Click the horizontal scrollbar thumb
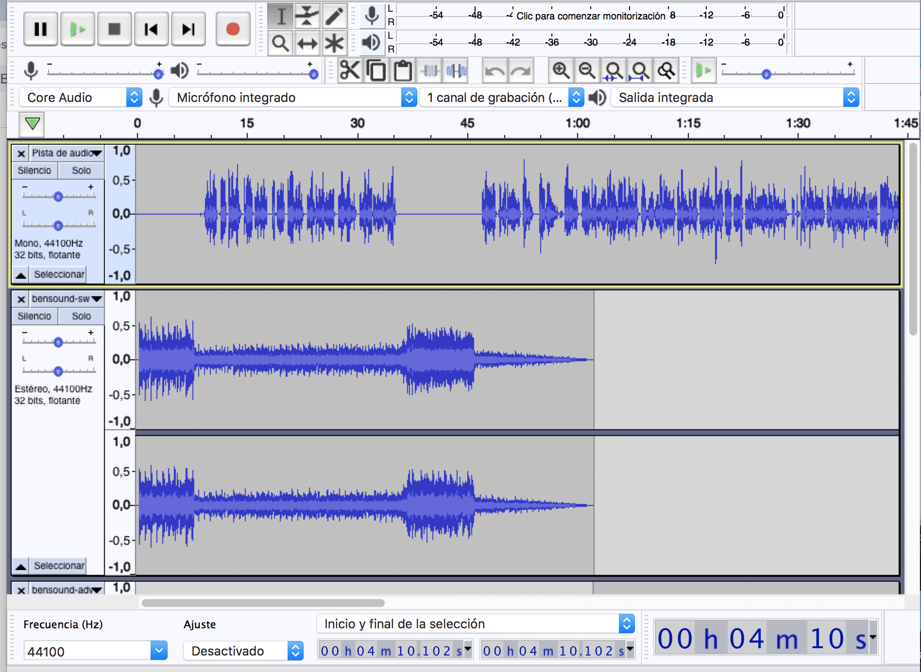The height and width of the screenshot is (672, 921). 263,603
